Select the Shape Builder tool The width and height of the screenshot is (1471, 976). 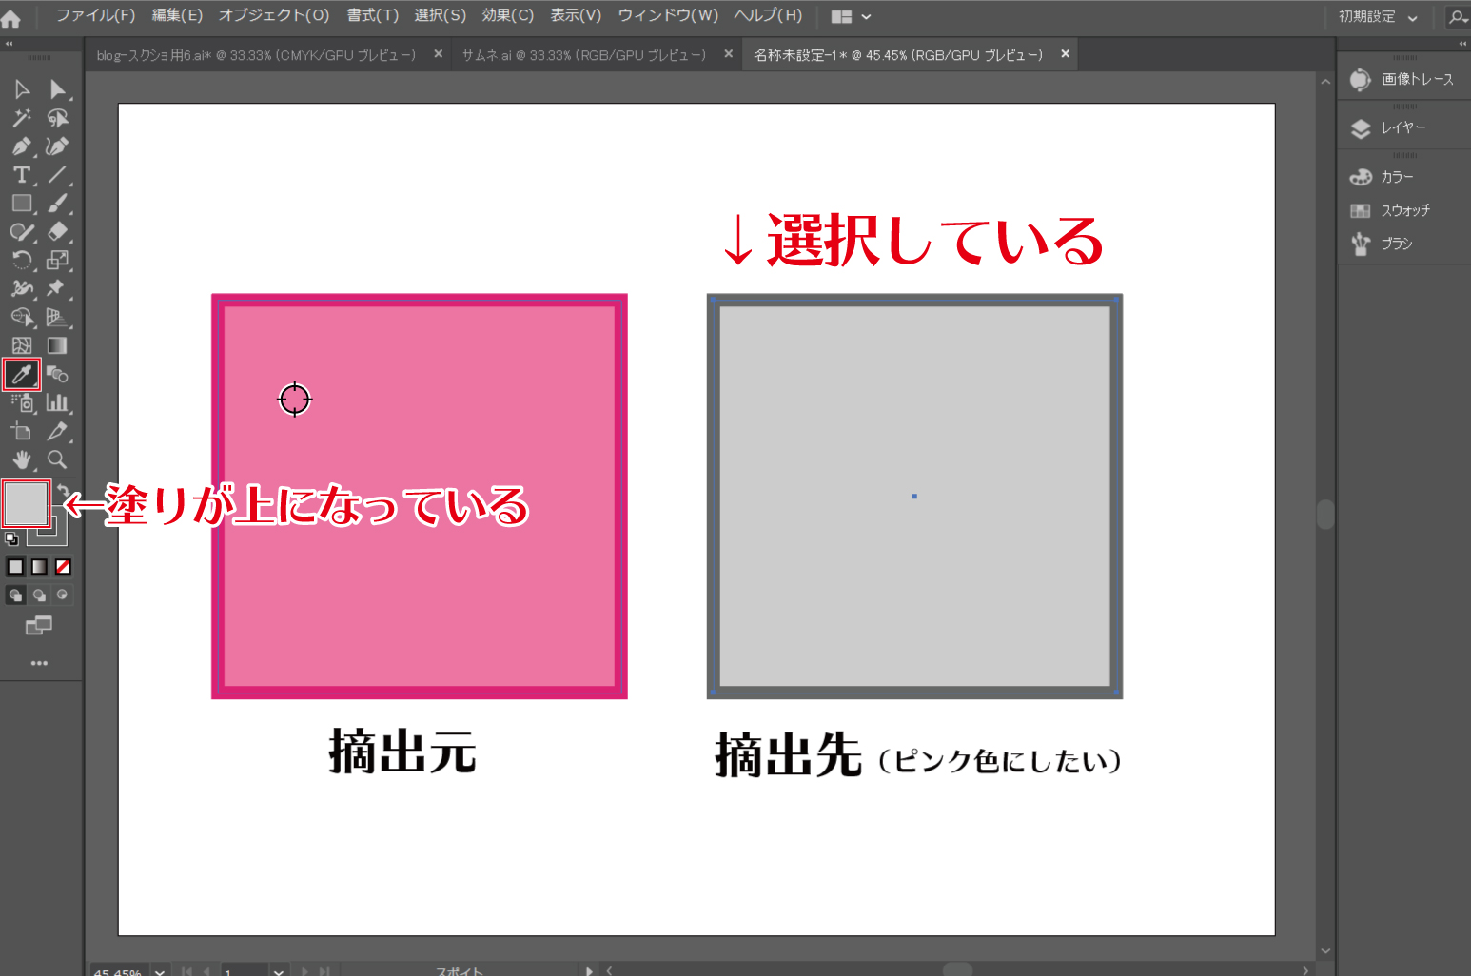pyautogui.click(x=22, y=317)
